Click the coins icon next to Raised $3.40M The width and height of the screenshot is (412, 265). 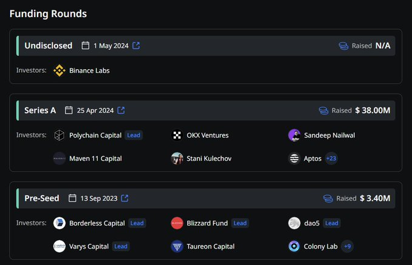point(328,198)
